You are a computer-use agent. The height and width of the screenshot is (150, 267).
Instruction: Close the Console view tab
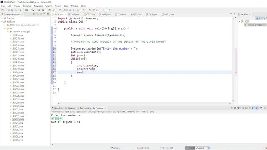(x=106, y=108)
